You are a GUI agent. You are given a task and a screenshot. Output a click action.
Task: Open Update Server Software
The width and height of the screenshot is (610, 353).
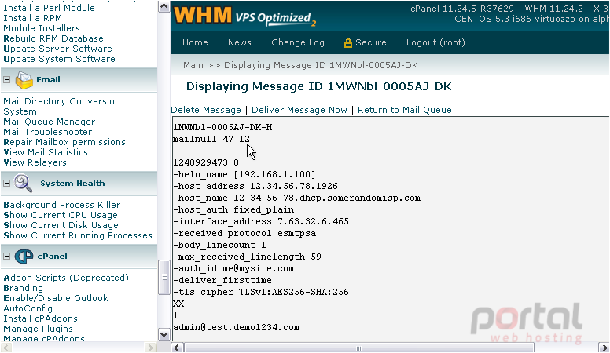pos(57,49)
